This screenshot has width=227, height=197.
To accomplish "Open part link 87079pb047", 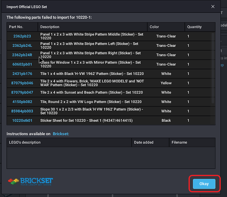I will [x=22, y=92].
